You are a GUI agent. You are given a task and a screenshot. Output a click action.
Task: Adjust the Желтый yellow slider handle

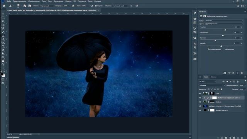[x=215, y=41]
